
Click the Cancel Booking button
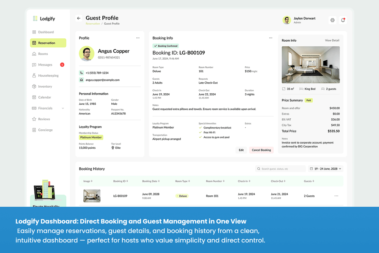coord(261,150)
